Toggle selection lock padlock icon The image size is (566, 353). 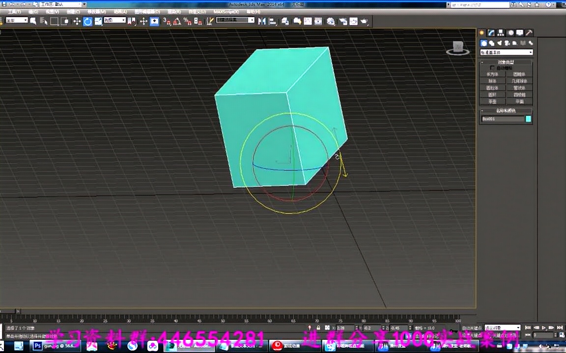[318, 328]
